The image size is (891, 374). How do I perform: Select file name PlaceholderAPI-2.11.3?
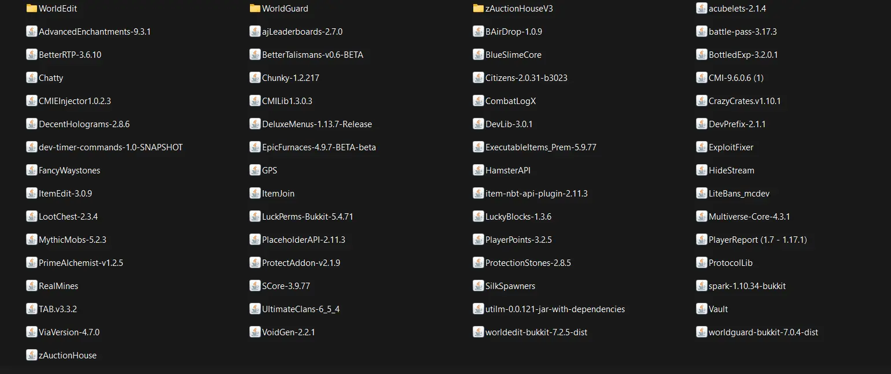point(304,240)
